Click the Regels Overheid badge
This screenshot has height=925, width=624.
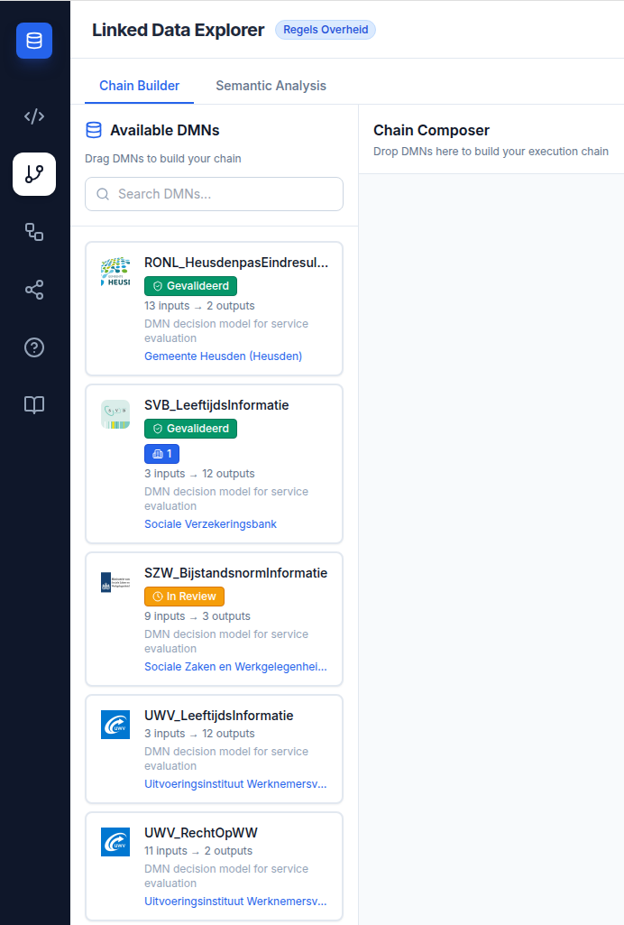pos(326,30)
